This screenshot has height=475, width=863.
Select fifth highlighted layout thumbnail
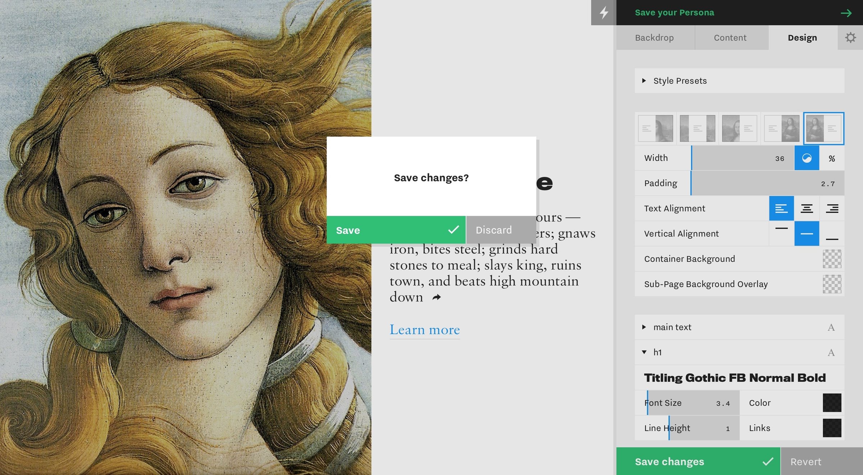coord(824,129)
